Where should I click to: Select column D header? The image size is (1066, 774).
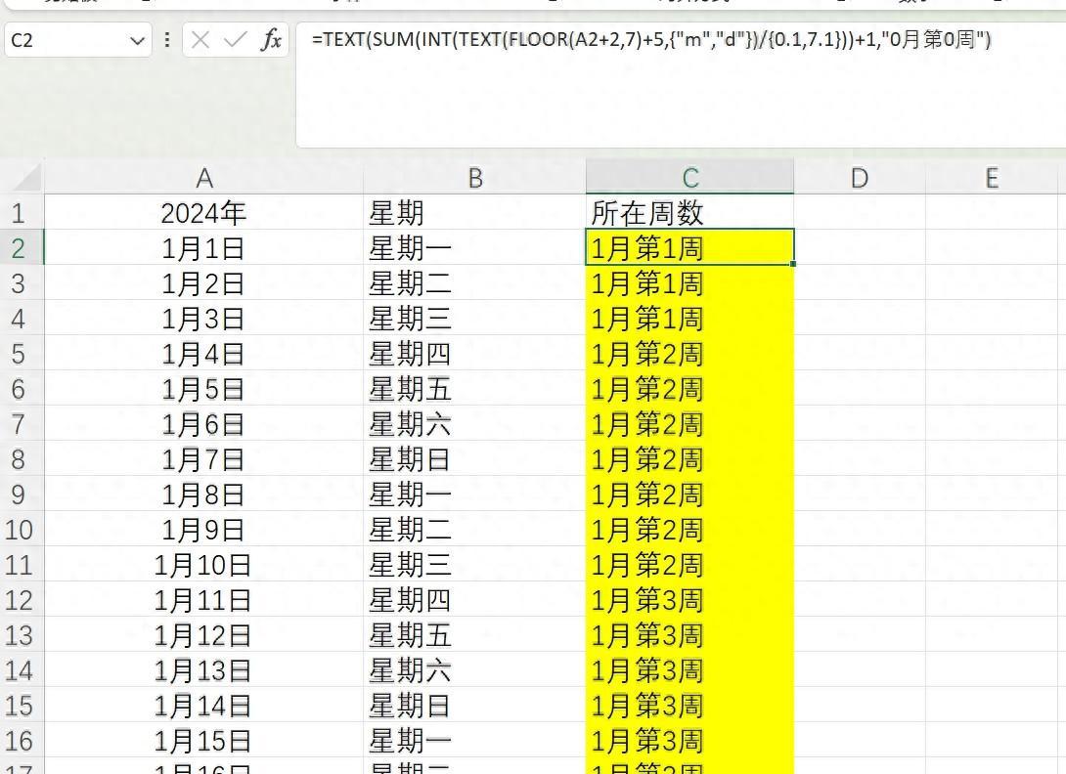[860, 178]
